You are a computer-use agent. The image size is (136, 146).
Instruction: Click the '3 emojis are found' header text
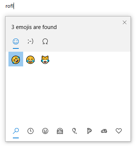click(34, 27)
